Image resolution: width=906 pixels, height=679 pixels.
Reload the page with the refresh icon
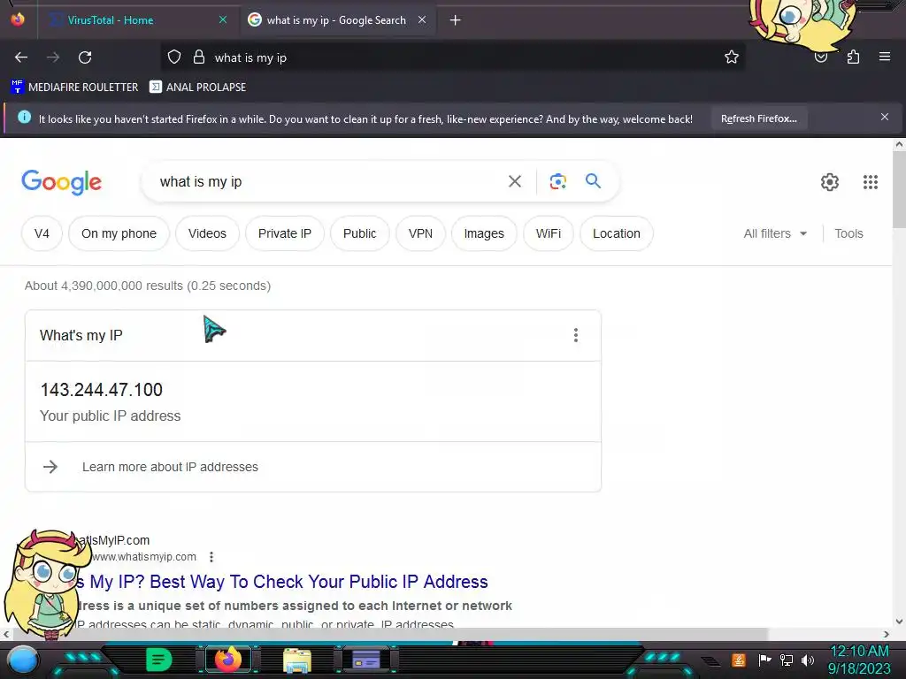[85, 57]
